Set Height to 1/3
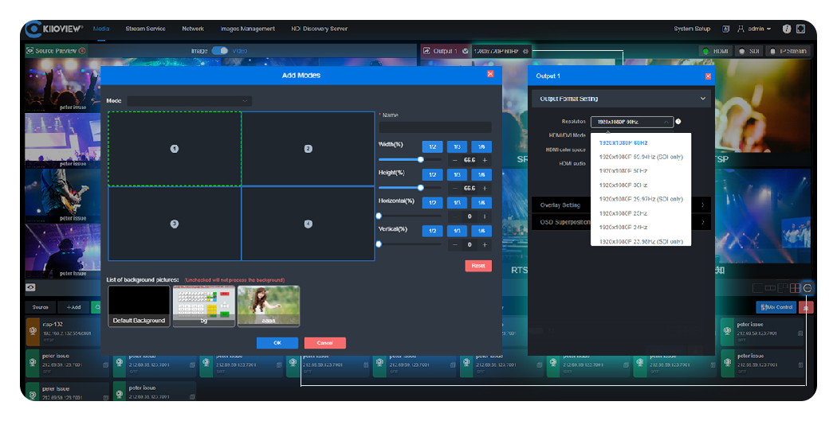Image resolution: width=837 pixels, height=421 pixels. click(x=457, y=175)
